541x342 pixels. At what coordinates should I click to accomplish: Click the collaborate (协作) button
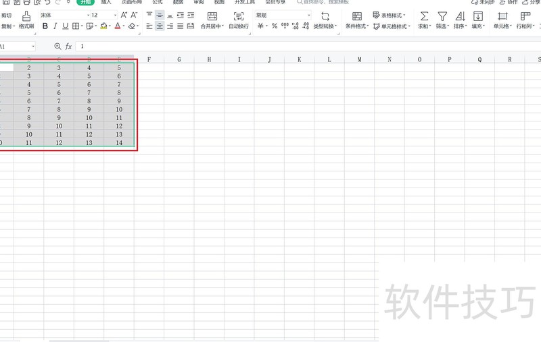pyautogui.click(x=509, y=2)
